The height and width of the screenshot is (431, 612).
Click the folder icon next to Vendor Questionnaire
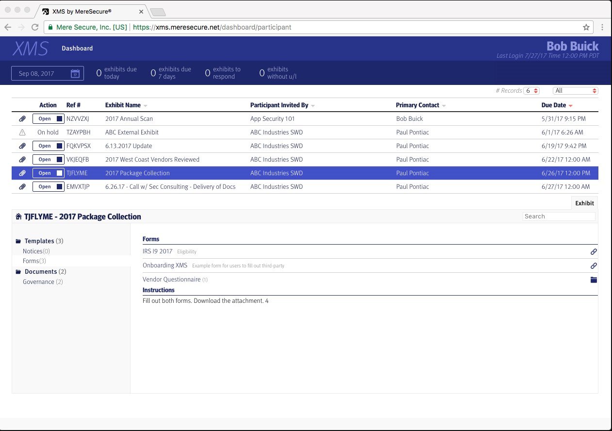pos(594,280)
